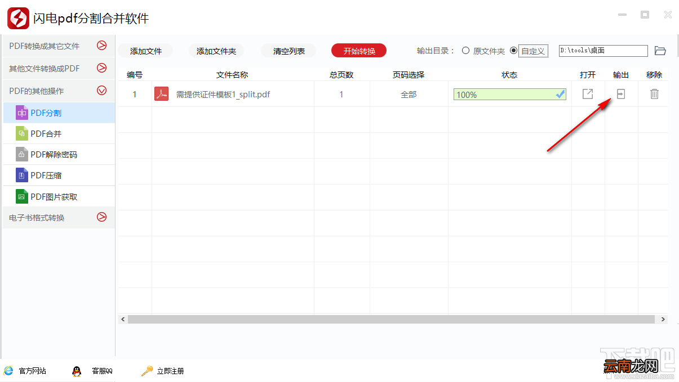Viewport: 679px width, 382px height.
Task: Click the 状态 column header
Action: [x=509, y=75]
